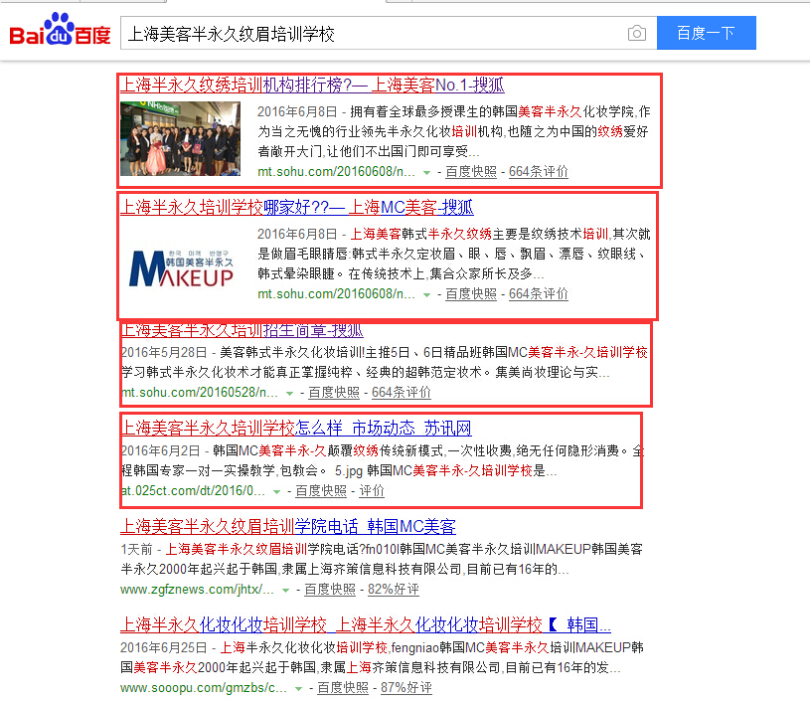The width and height of the screenshot is (810, 702).
Task: Open 百度快照 of the sooopu result
Action: 343,687
